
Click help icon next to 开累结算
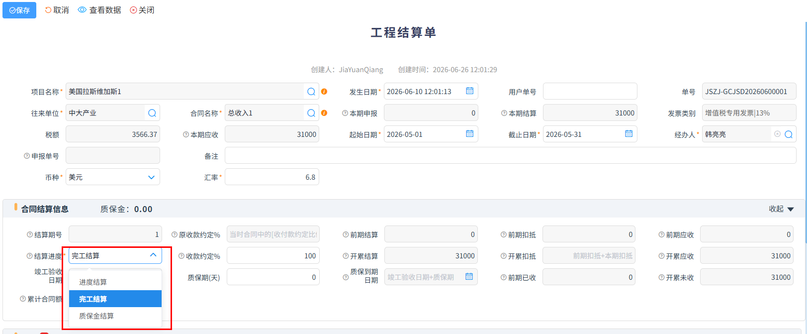pyautogui.click(x=346, y=256)
